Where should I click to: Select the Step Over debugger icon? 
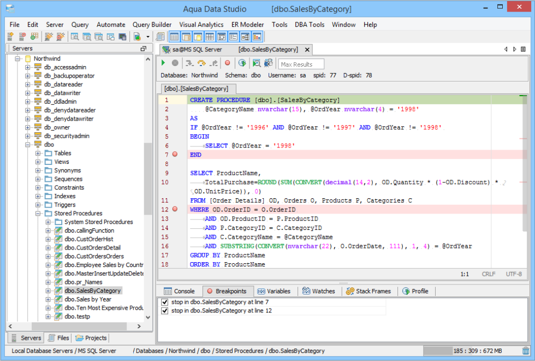[x=201, y=63]
